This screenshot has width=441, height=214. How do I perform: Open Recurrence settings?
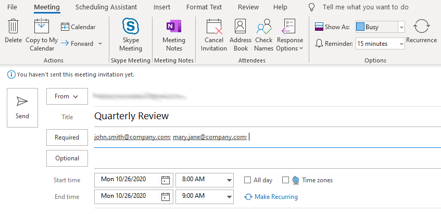421,27
